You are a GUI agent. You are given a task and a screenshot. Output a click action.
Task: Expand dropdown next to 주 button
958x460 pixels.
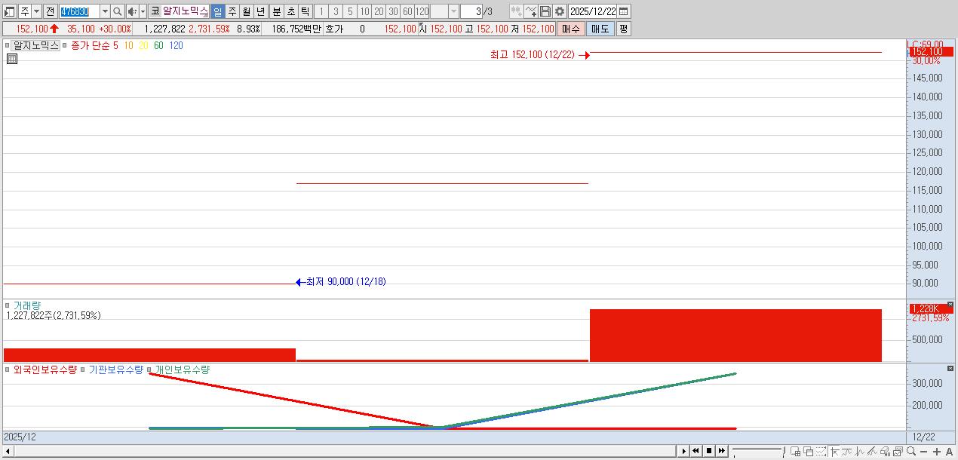(36, 11)
